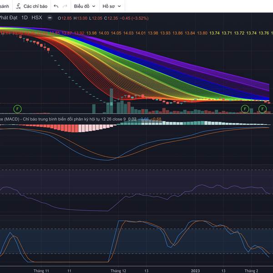Click the Tháng 2 time axis label
273x273 pixels.
tap(251, 271)
